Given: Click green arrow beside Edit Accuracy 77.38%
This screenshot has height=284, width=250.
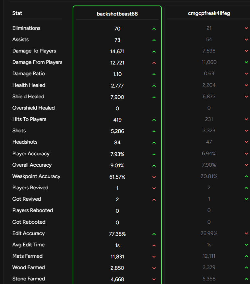Looking at the screenshot, I should tap(154, 234).
